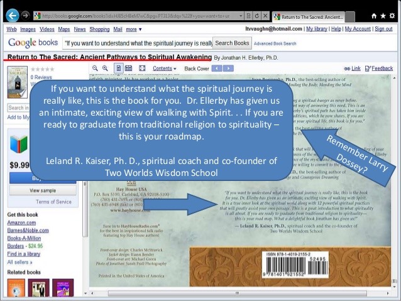Open Find in a library link
Viewport: 401px width, 301px height.
[23, 254]
